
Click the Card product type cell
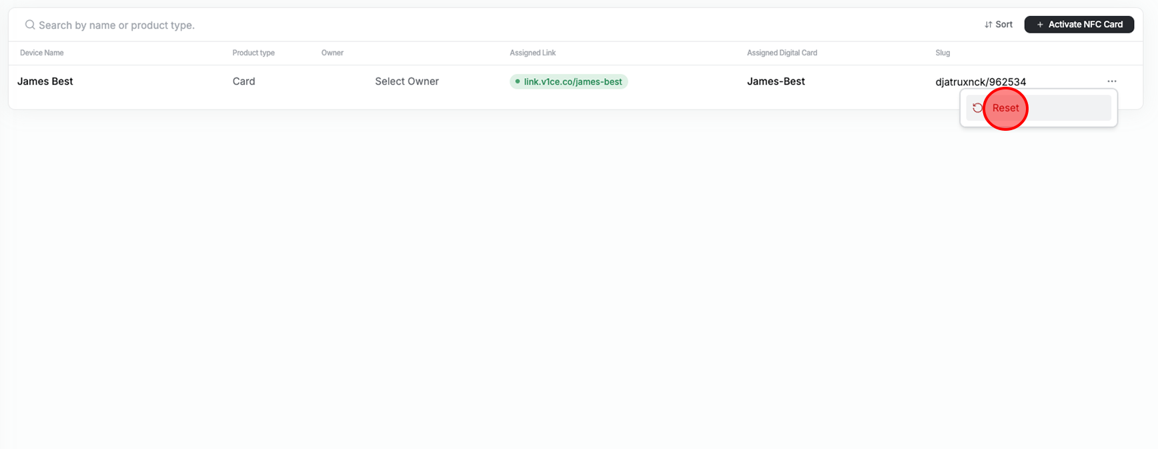(x=243, y=81)
